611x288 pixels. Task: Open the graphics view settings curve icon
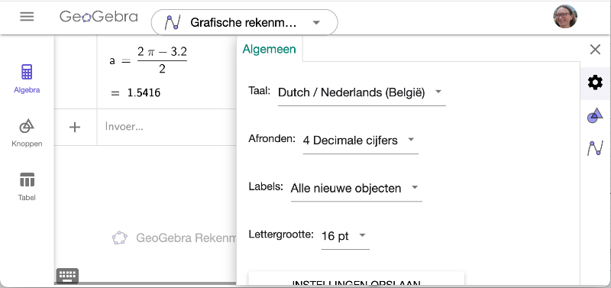tap(595, 148)
